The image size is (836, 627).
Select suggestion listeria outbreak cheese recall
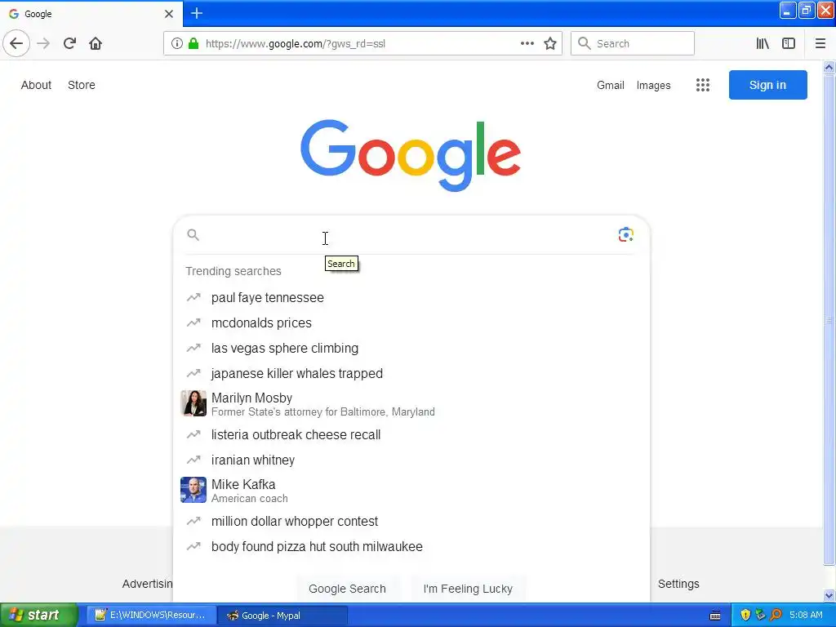411,434
